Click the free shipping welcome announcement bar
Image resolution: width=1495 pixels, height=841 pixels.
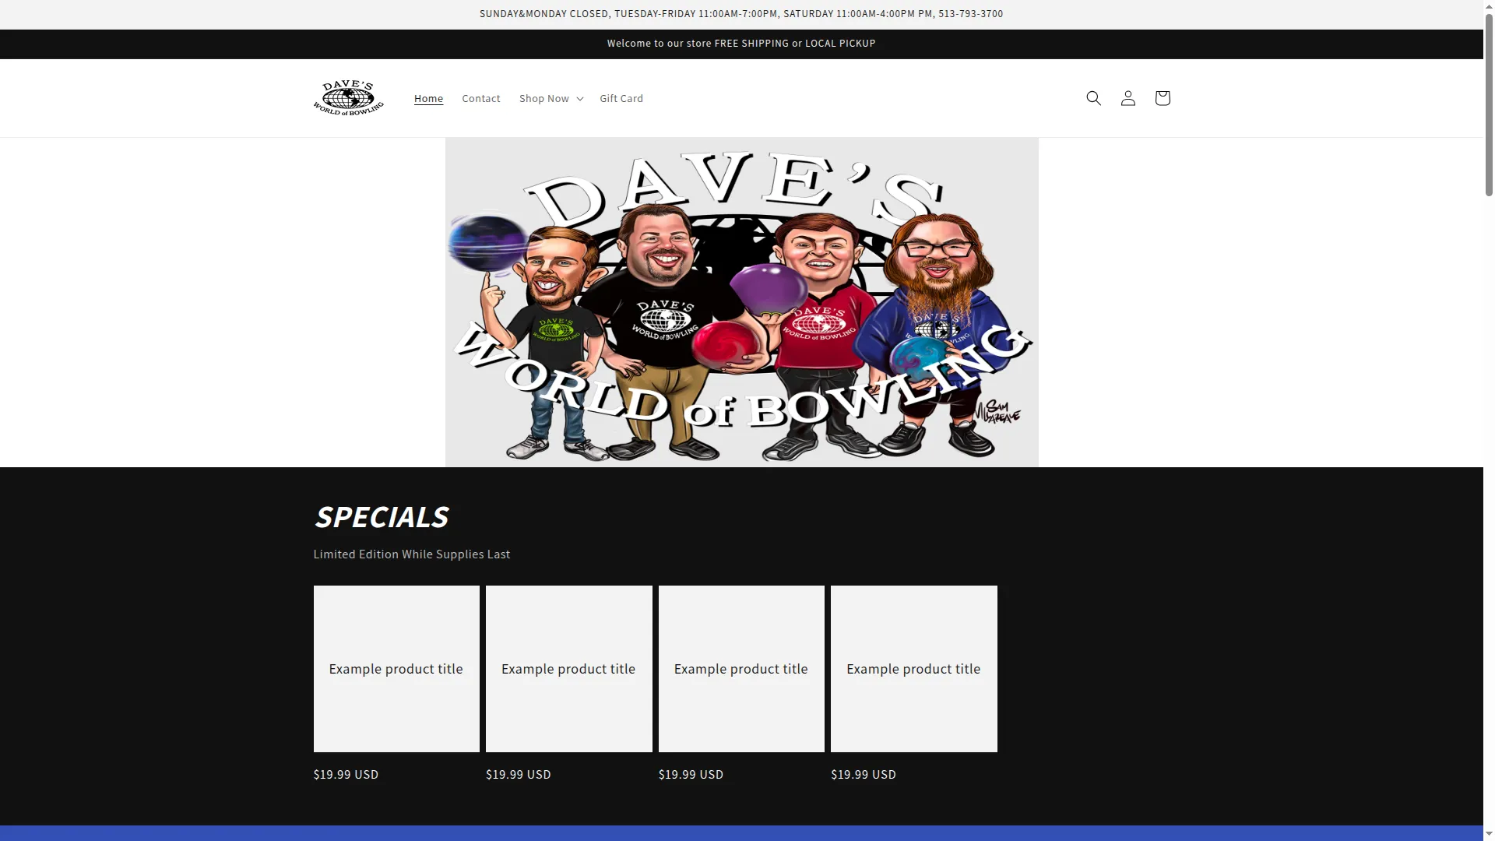tap(741, 44)
